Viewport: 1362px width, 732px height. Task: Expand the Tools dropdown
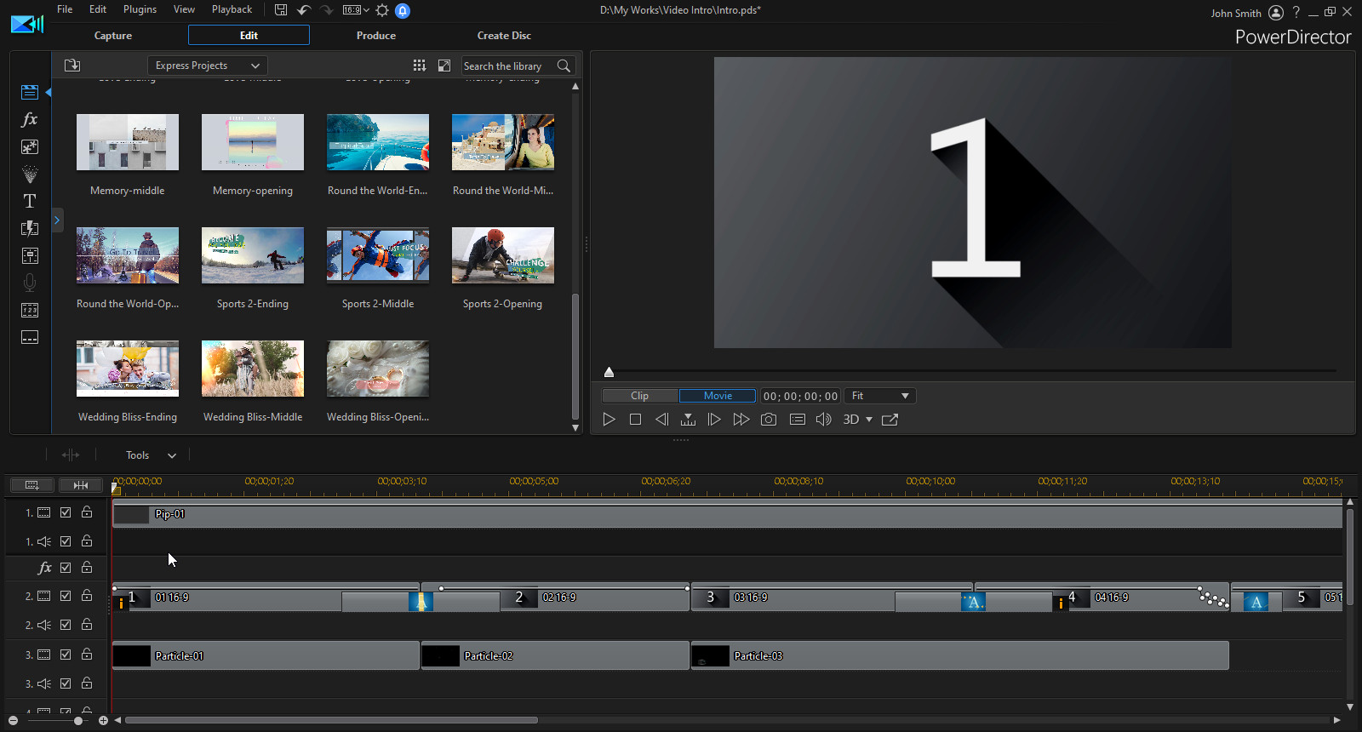click(x=151, y=455)
